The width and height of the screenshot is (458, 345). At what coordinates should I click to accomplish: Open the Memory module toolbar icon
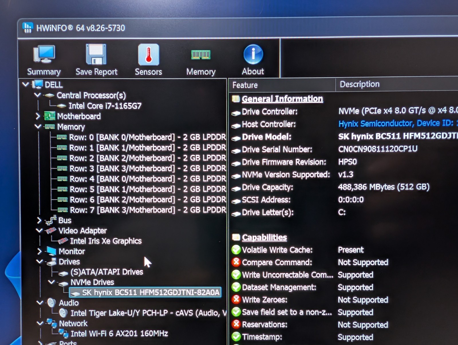pyautogui.click(x=201, y=54)
